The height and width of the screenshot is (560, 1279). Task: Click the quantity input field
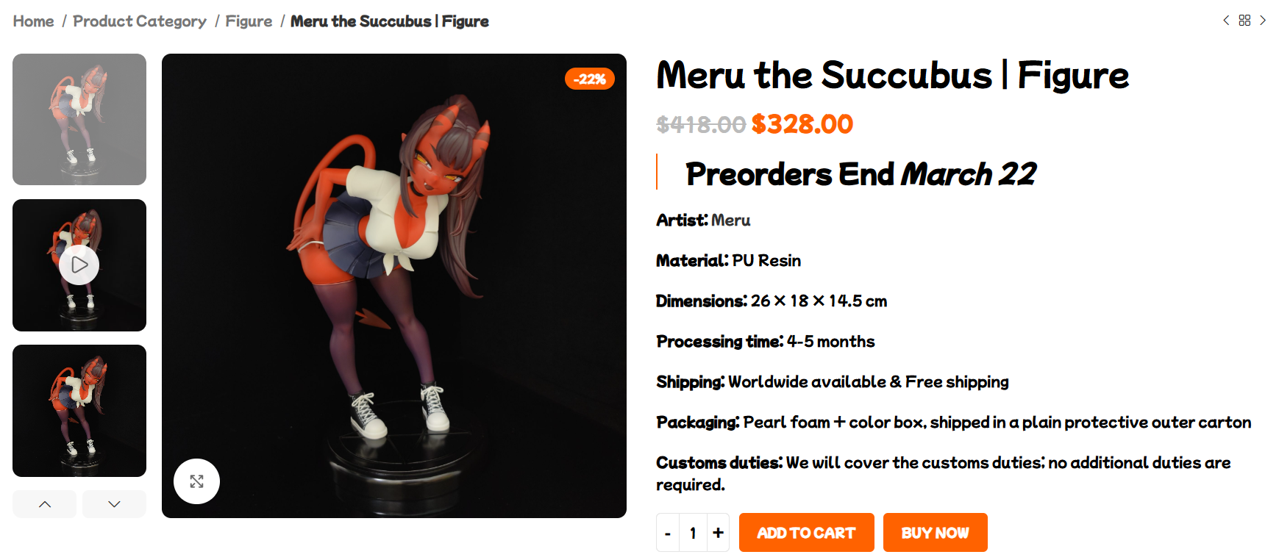[x=693, y=533]
